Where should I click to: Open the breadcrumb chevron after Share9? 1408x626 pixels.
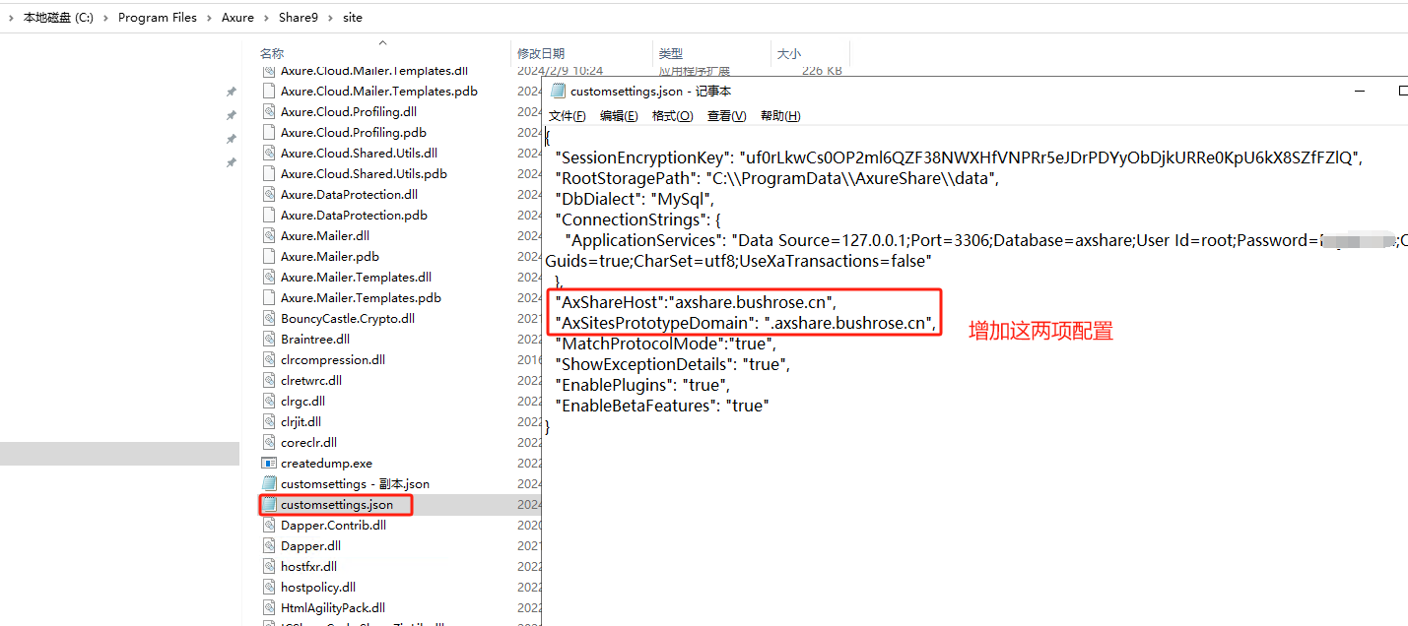pos(328,17)
